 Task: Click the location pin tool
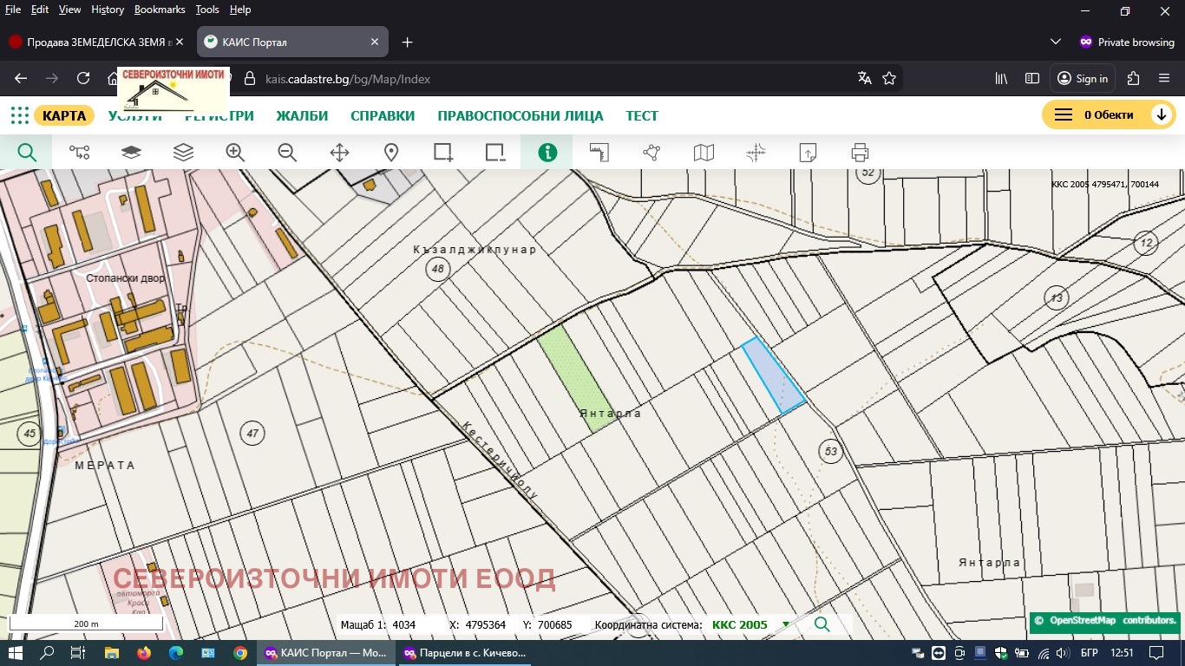[391, 153]
